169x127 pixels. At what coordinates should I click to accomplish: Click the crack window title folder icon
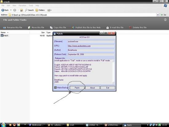point(2,2)
